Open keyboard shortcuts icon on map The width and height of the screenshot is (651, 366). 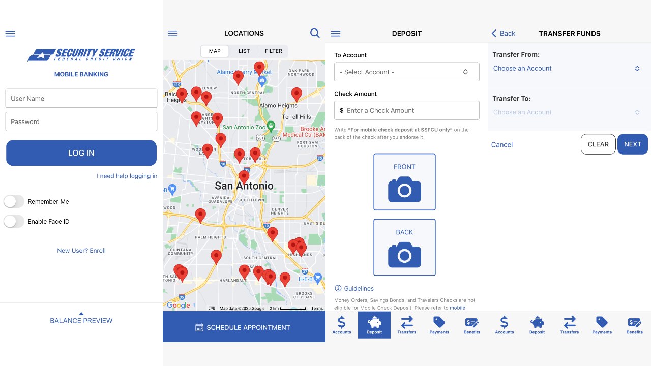coord(212,308)
